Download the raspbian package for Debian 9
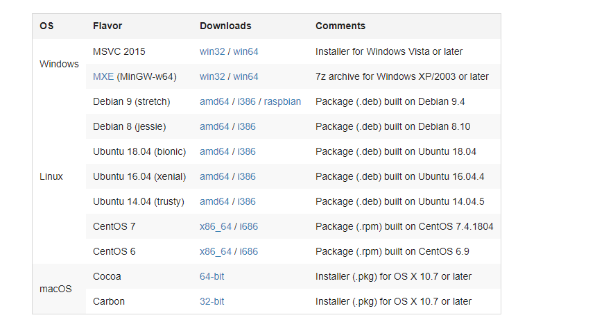 [282, 101]
